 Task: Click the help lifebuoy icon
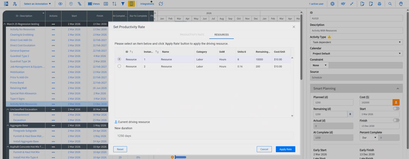pos(332,4)
